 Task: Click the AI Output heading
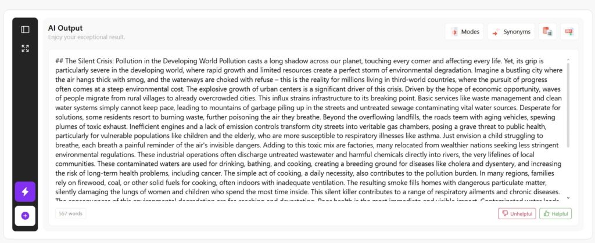point(65,28)
